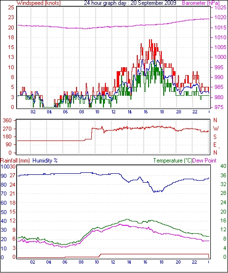This screenshot has width=228, height=273.
Task: Click the 25 knots windspeed tick label
Action: [11, 7]
